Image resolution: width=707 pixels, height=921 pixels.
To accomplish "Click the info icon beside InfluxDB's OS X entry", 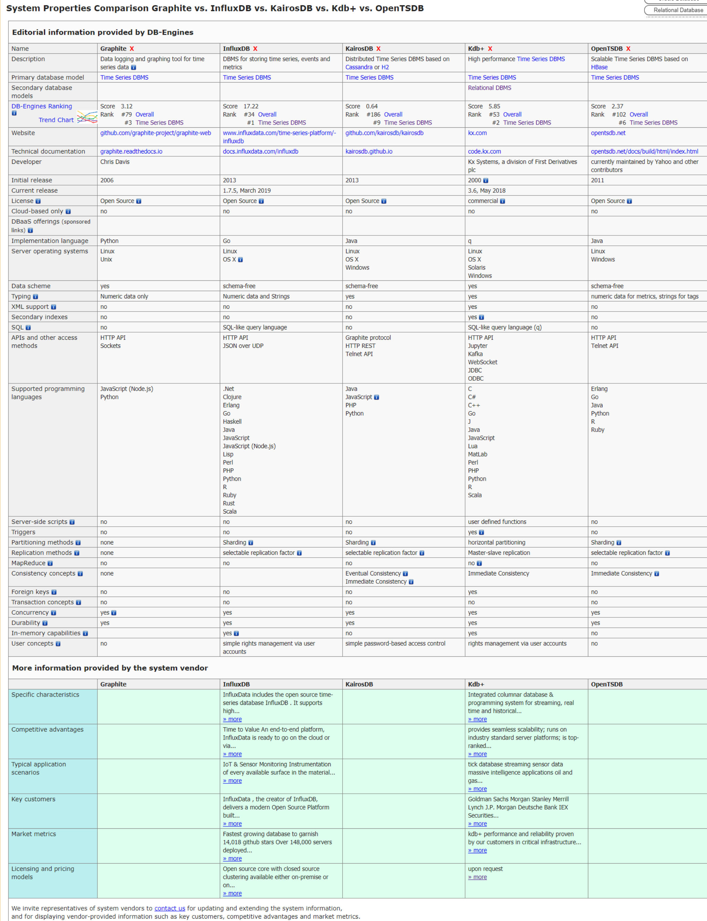I will [240, 260].
